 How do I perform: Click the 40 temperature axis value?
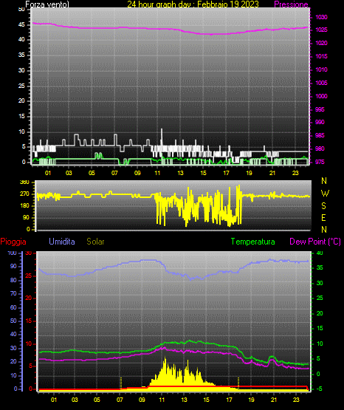[x=320, y=253]
